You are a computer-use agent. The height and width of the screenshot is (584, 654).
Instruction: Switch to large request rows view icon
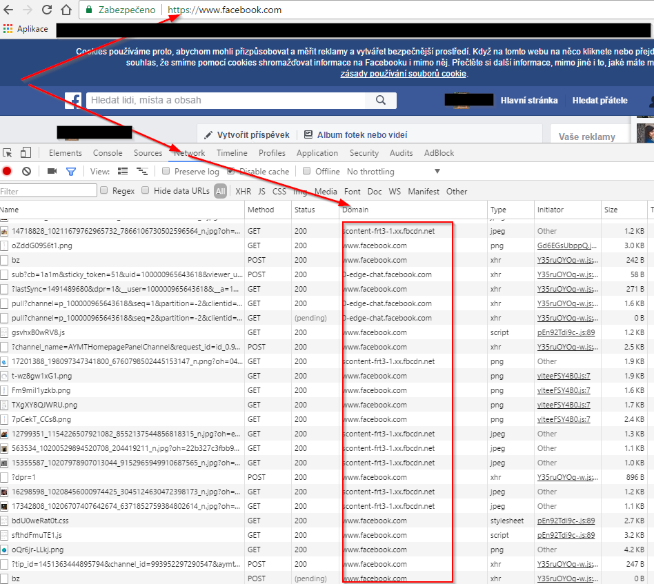click(x=123, y=171)
